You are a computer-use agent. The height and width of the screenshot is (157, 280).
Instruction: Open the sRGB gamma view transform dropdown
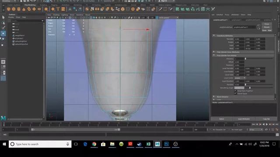tap(168, 17)
